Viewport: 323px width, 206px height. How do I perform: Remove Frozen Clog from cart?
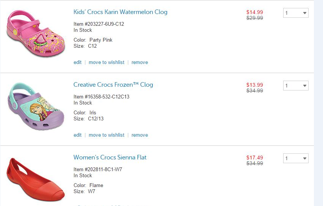(x=140, y=135)
